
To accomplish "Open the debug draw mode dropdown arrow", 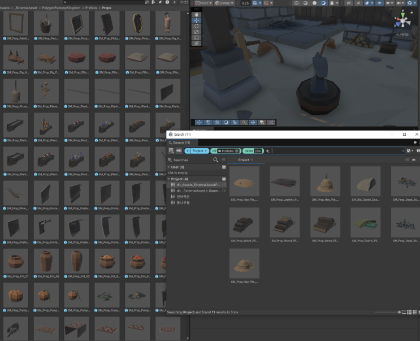I will point(337,3).
